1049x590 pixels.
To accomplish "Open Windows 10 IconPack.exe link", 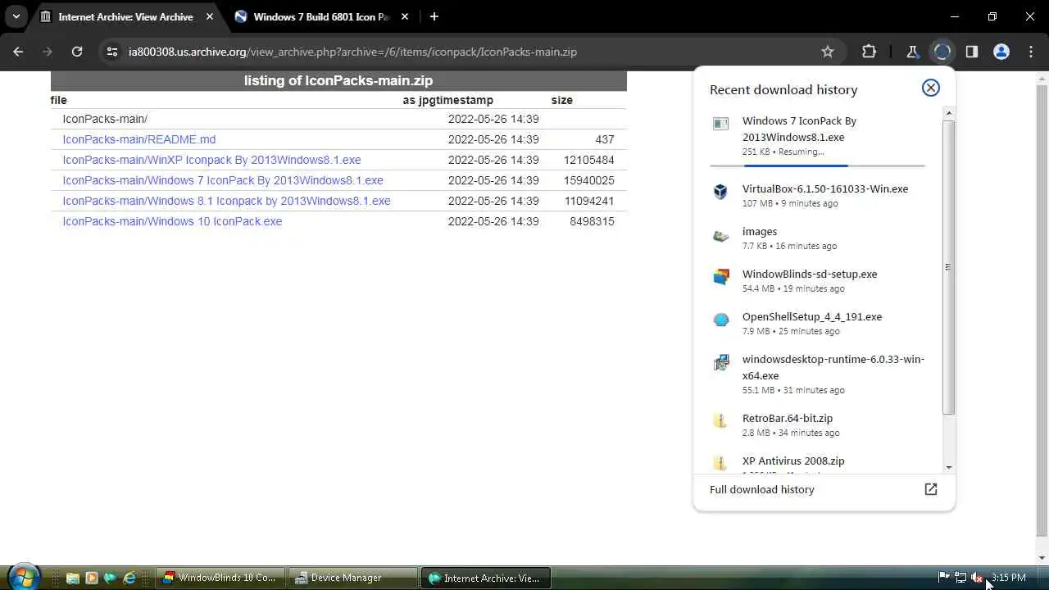I will coord(172,221).
